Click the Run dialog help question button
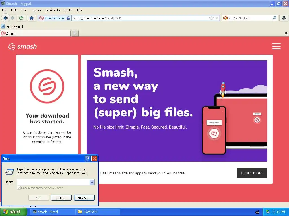 [x=88, y=159]
